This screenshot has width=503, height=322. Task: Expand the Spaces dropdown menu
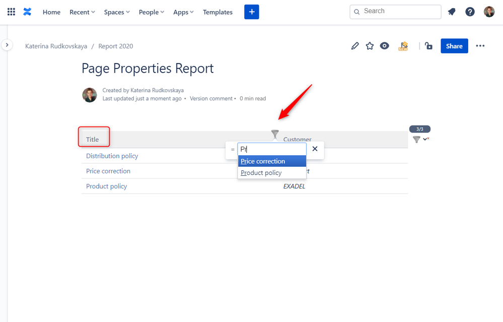(117, 12)
